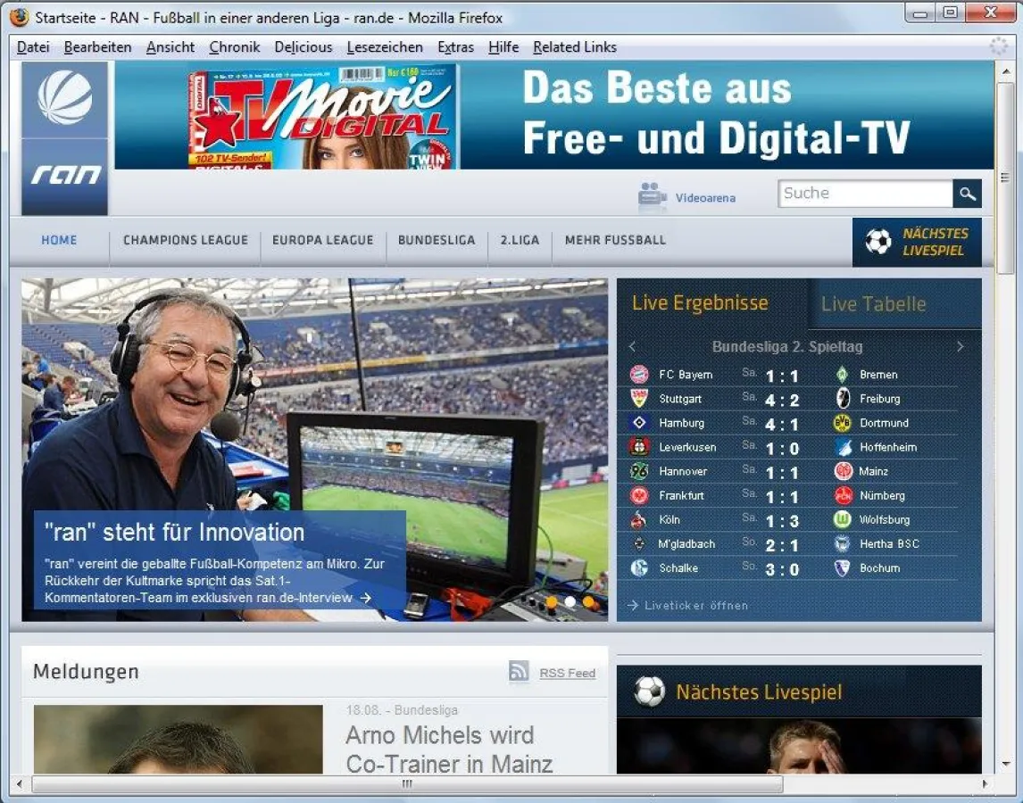Open the Chronik menu
Viewport: 1023px width, 803px height.
click(235, 47)
